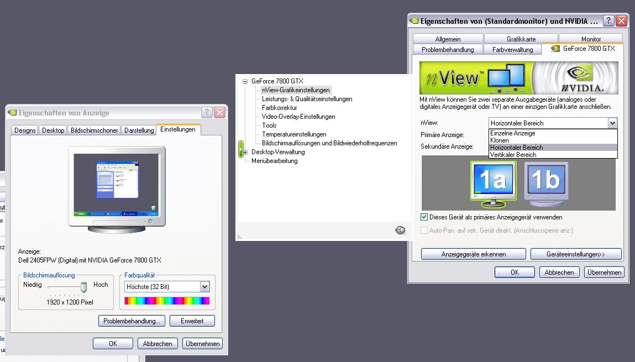The image size is (635, 362).
Task: Click Übernehmen in Eigenschaften von Anzeige
Action: tap(202, 344)
